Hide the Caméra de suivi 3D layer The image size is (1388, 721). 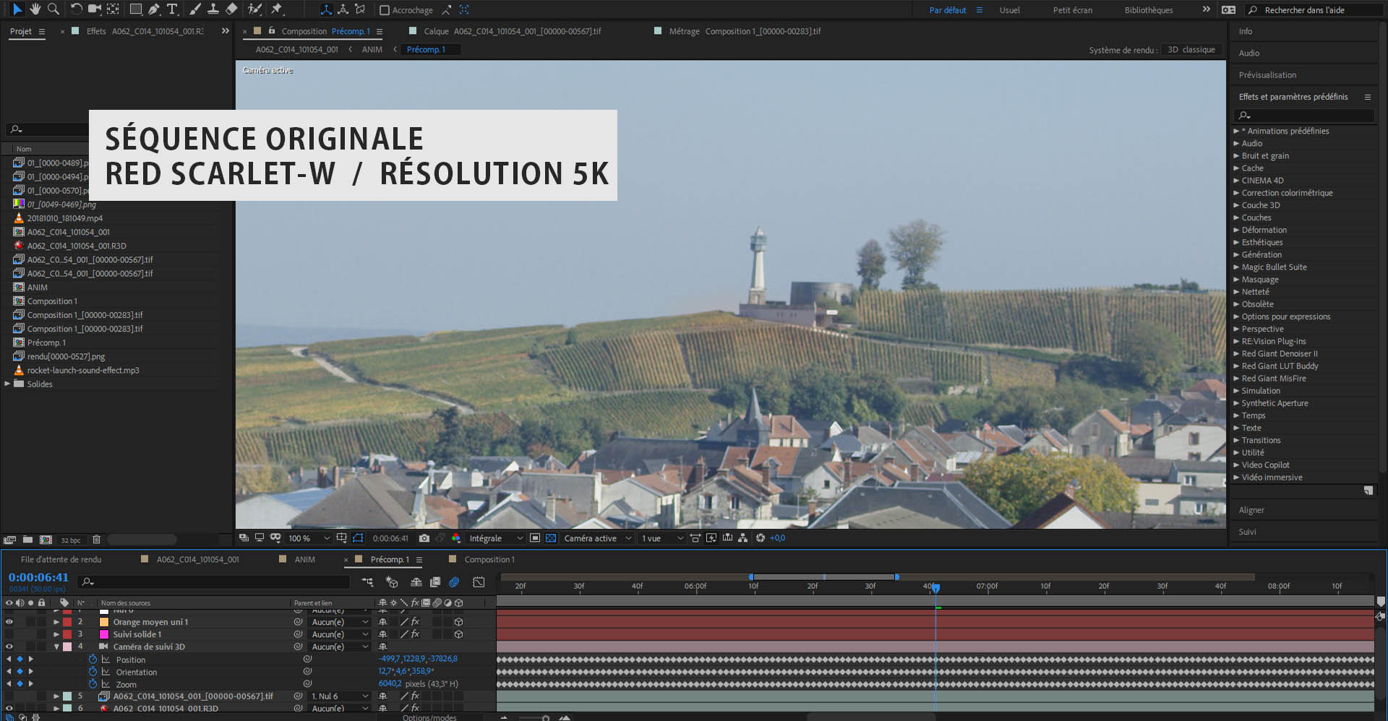click(x=9, y=647)
